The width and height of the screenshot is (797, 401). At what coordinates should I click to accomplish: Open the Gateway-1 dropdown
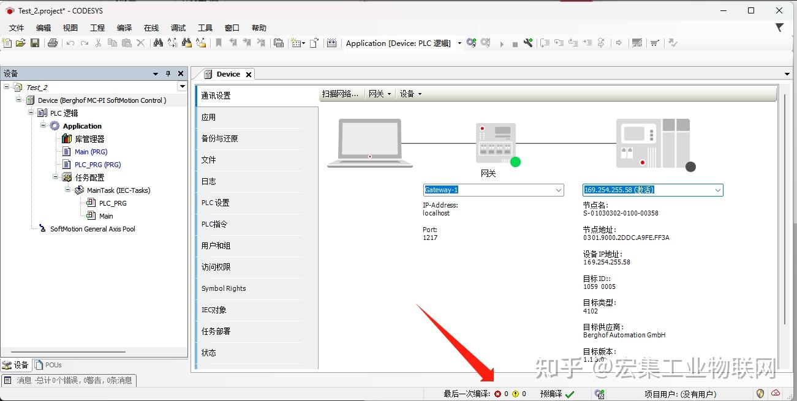[x=558, y=190]
